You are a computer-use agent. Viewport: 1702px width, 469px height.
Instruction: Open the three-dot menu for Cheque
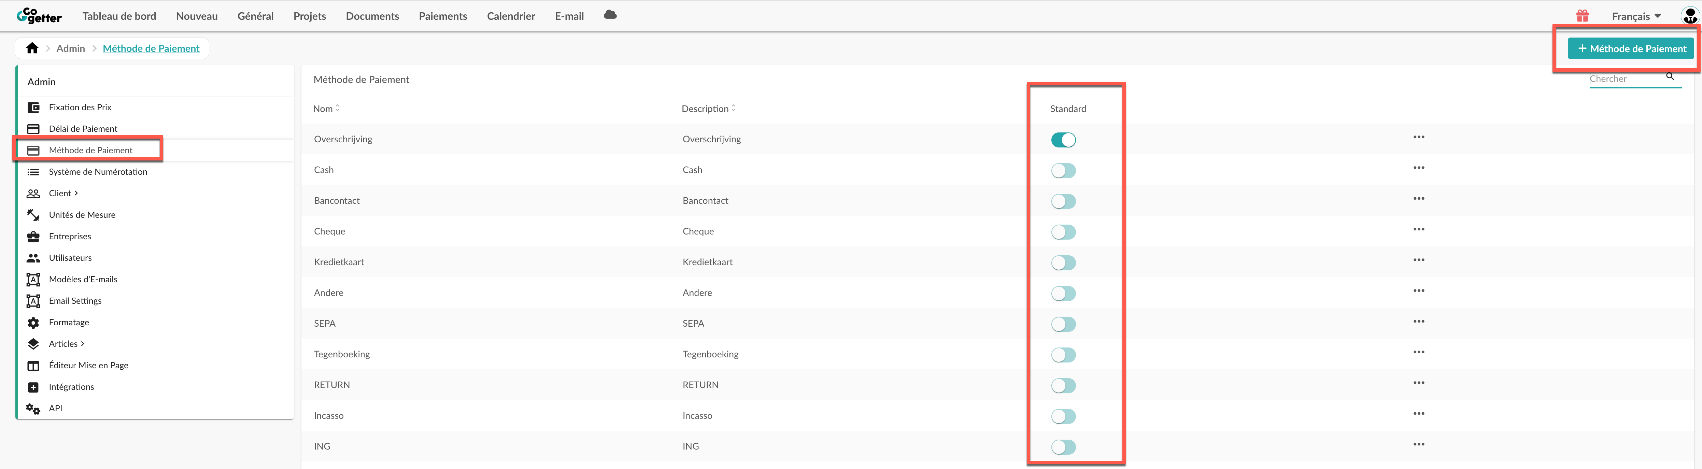[x=1419, y=229]
